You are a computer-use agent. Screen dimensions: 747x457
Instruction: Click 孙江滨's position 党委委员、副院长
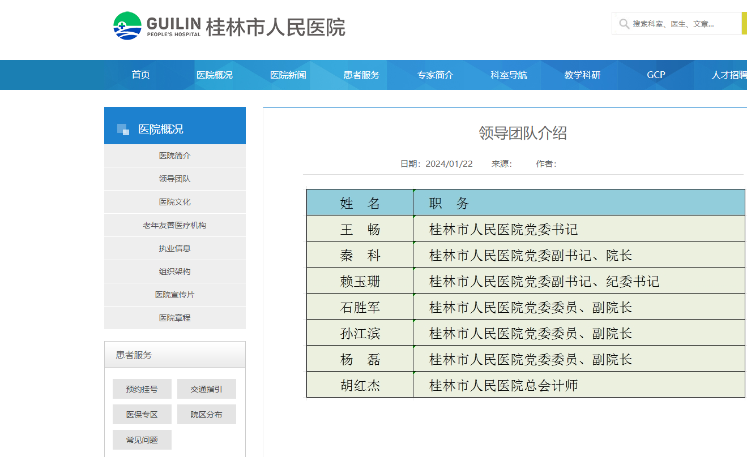coord(579,333)
